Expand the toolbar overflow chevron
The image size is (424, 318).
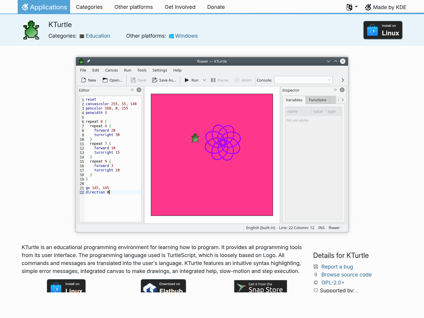[x=343, y=80]
